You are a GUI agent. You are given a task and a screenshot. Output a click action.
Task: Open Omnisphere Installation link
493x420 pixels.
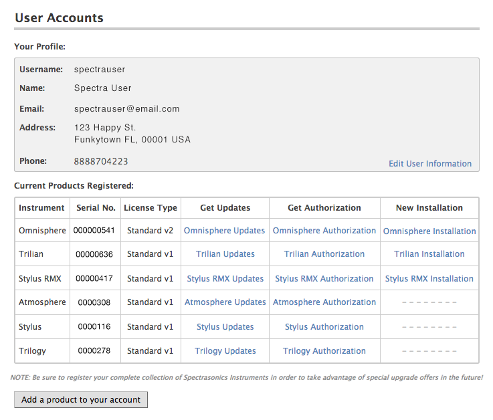coord(429,231)
